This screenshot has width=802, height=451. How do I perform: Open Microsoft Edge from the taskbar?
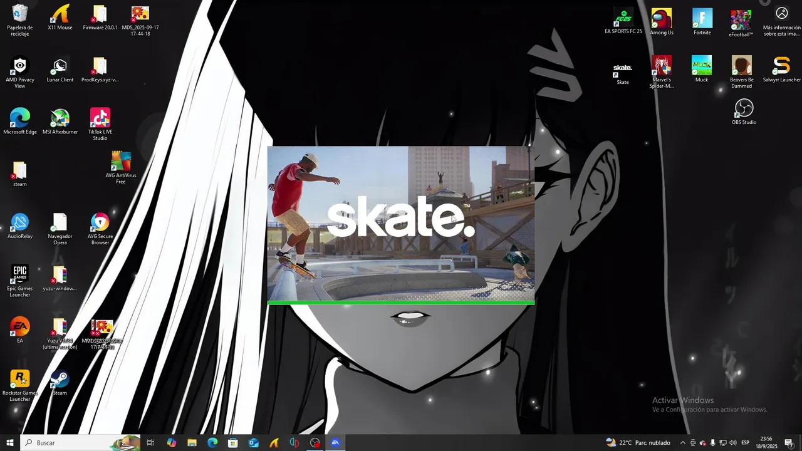coord(212,443)
